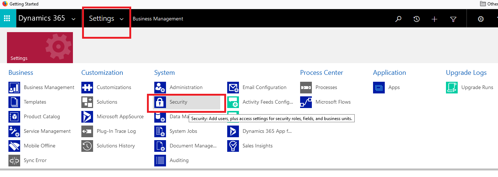The width and height of the screenshot is (498, 177).
Task: Open Security link
Action: pos(178,102)
